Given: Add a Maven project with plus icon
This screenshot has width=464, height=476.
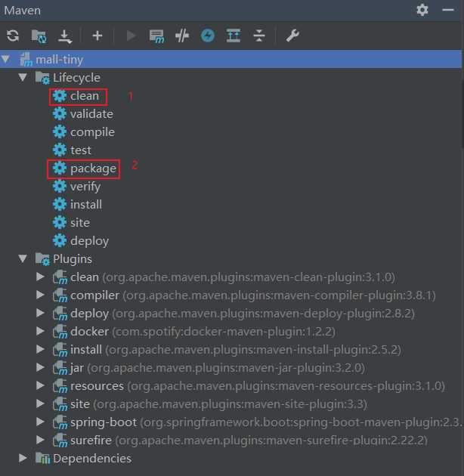Looking at the screenshot, I should click(97, 36).
